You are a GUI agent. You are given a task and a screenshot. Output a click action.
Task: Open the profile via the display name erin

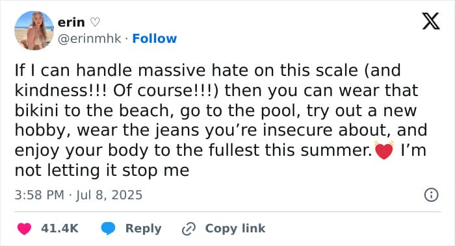point(71,22)
